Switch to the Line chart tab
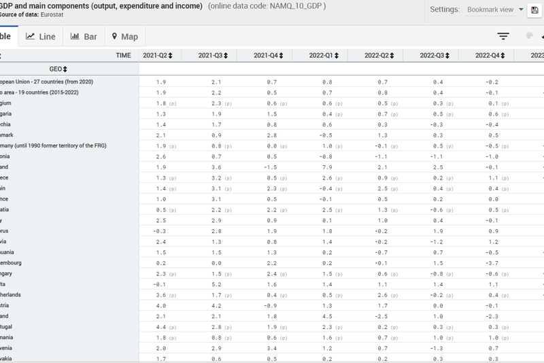Image resolution: width=544 pixels, height=363 pixels. (x=41, y=37)
